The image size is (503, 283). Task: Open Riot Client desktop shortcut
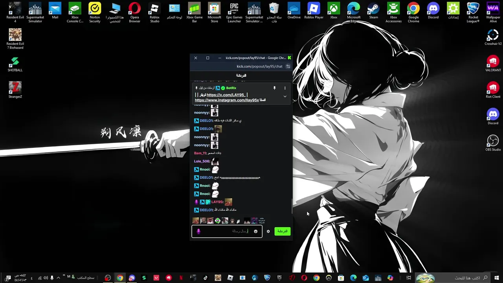click(493, 90)
